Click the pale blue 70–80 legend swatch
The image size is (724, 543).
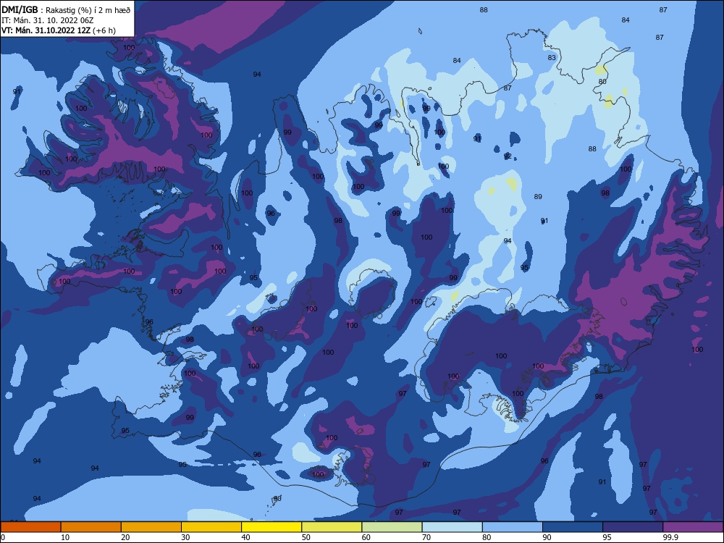coord(452,527)
